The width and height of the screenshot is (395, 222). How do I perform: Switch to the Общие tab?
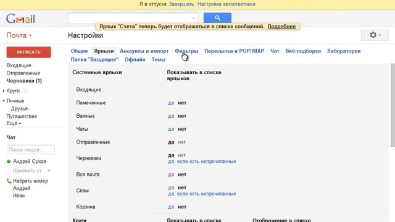pos(80,51)
